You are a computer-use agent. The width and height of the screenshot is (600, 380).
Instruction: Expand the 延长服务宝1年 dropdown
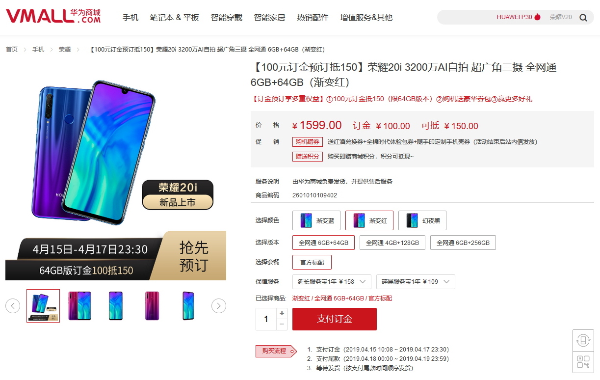coord(332,282)
